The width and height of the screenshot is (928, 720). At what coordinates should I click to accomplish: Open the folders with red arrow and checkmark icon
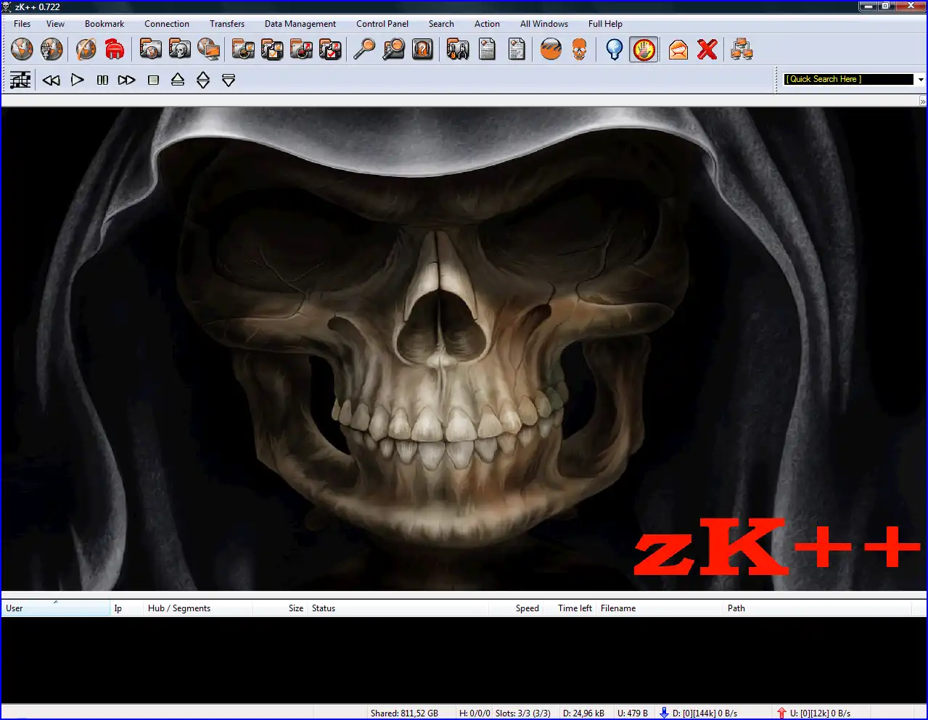click(x=330, y=49)
